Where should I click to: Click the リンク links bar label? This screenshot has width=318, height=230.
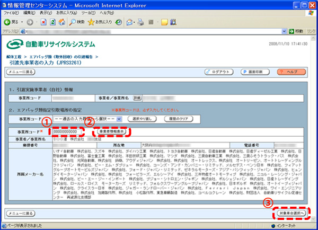pyautogui.click(x=311, y=31)
